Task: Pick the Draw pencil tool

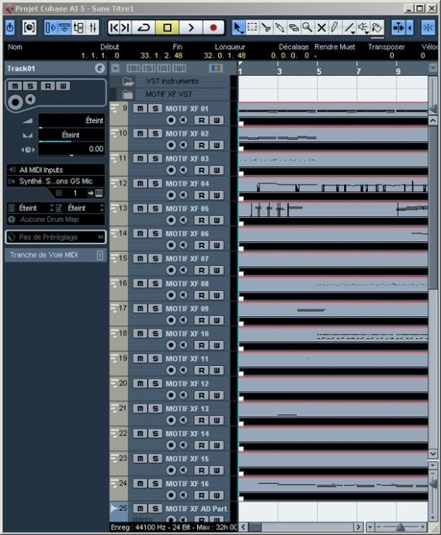Action: click(x=335, y=28)
